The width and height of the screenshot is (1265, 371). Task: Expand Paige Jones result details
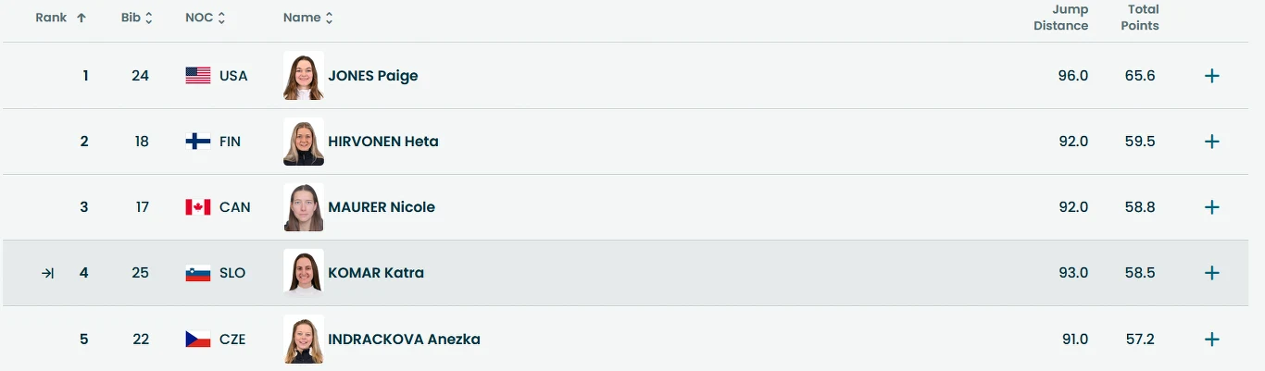[x=1211, y=76]
